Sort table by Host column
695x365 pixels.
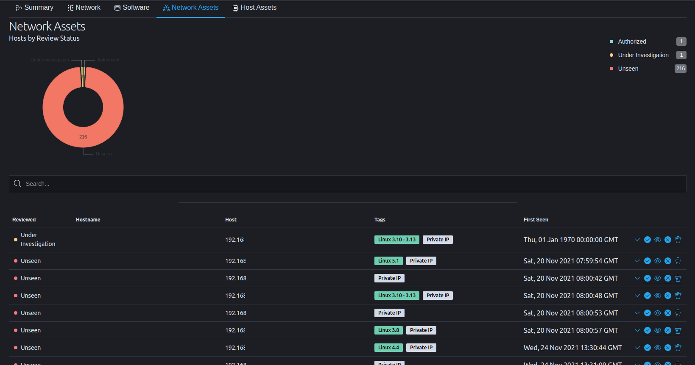coord(231,220)
